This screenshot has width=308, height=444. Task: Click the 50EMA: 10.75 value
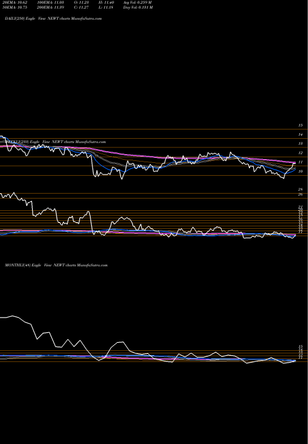pyautogui.click(x=15, y=7)
